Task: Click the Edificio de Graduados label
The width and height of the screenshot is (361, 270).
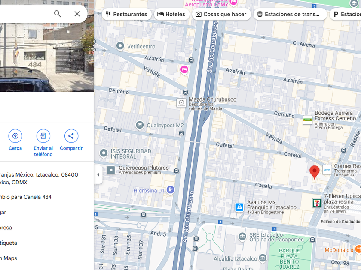Action: (x=341, y=222)
